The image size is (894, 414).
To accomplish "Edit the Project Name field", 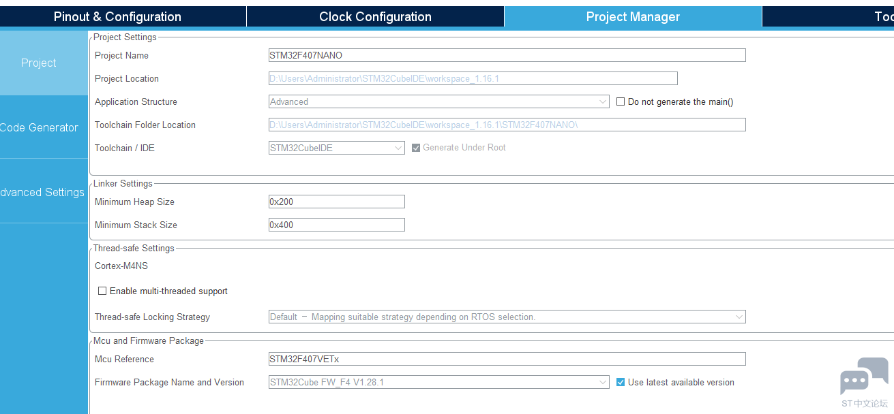I will 507,55.
